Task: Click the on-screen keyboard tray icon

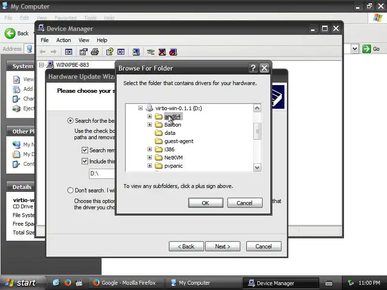Action: point(329,283)
